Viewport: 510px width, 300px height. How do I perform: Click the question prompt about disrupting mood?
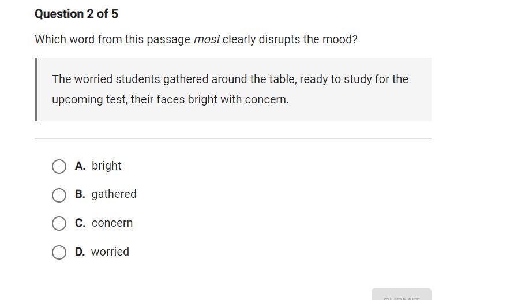[x=196, y=40]
